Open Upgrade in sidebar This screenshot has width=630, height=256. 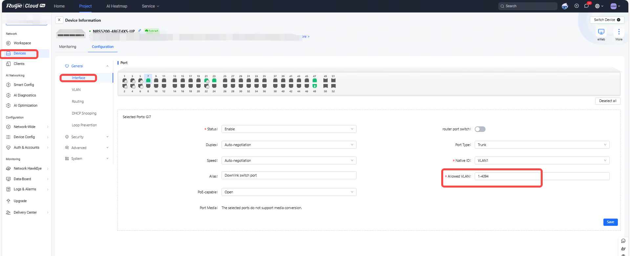[20, 201]
